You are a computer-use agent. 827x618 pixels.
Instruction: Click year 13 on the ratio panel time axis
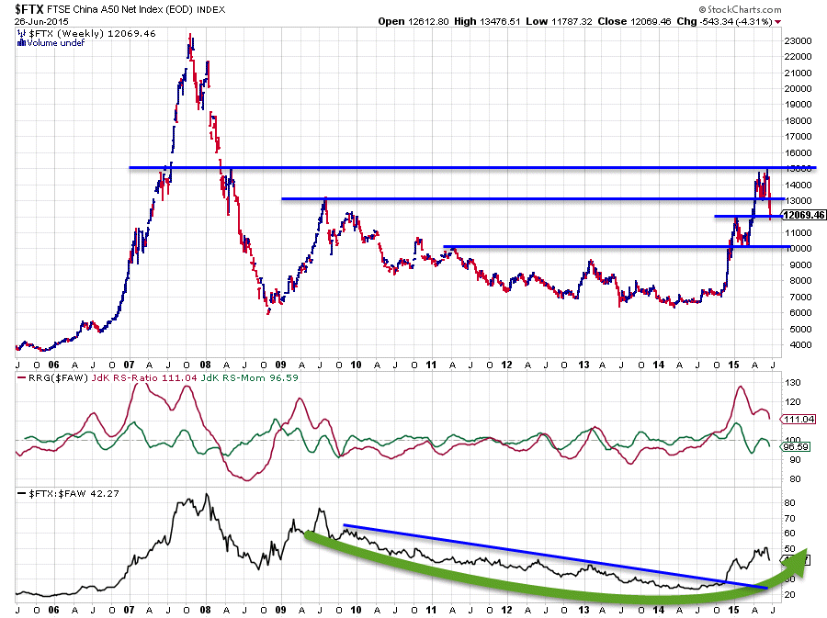point(583,610)
